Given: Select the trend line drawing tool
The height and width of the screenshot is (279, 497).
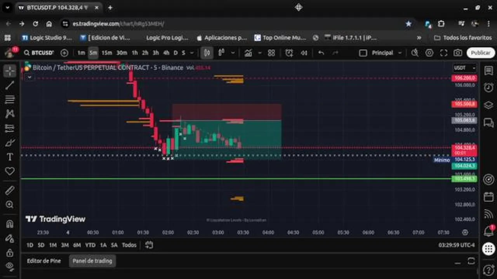Looking at the screenshot, I should pyautogui.click(x=10, y=85).
